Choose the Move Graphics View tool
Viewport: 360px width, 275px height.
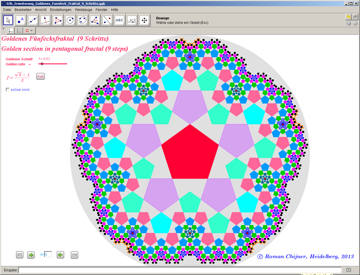point(144,20)
